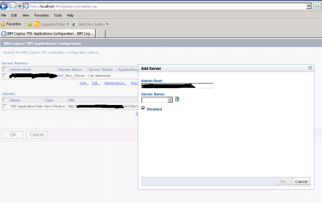Image resolution: width=322 pixels, height=203 pixels.
Task: Click the Add to Favorites Bar icon
Action: coord(29,24)
